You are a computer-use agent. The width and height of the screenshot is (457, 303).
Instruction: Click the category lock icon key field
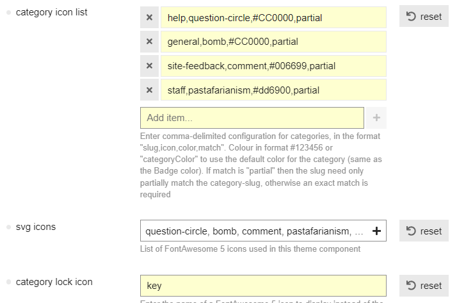point(263,286)
